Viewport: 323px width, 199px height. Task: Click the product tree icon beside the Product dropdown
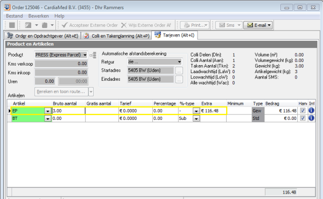[93, 55]
